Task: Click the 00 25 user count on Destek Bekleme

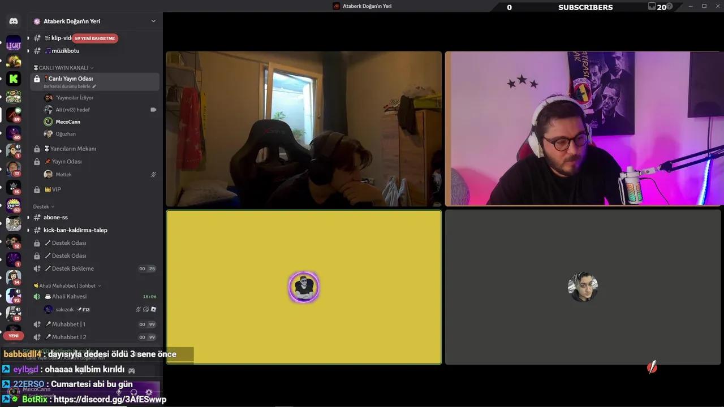Action: click(147, 269)
